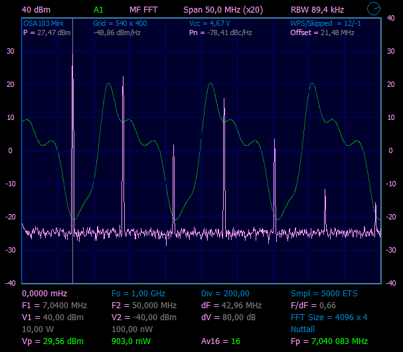Click the V1 40,00 dBm cursor value
Screen dimensions: 403x352
coord(52,317)
